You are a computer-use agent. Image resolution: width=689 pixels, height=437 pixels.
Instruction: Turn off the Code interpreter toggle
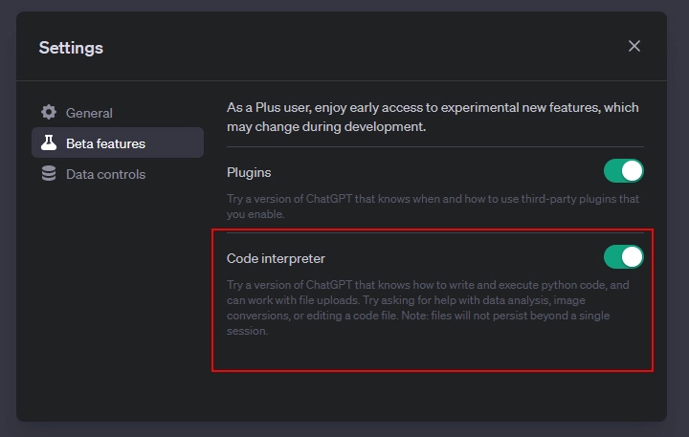tap(624, 257)
